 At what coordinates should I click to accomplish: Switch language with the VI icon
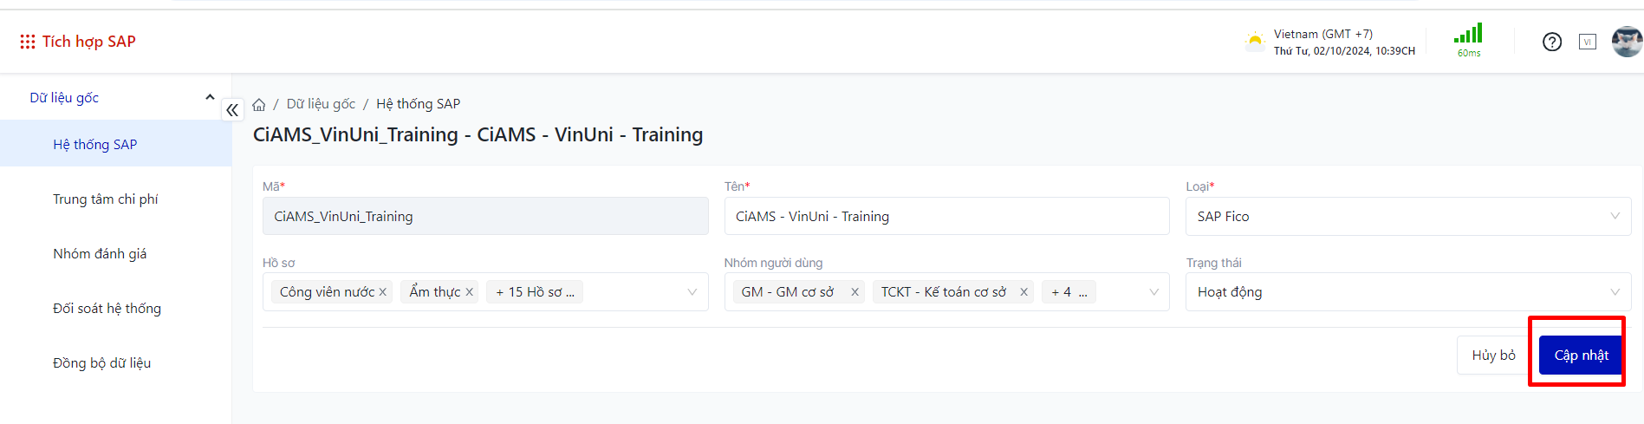tap(1587, 42)
